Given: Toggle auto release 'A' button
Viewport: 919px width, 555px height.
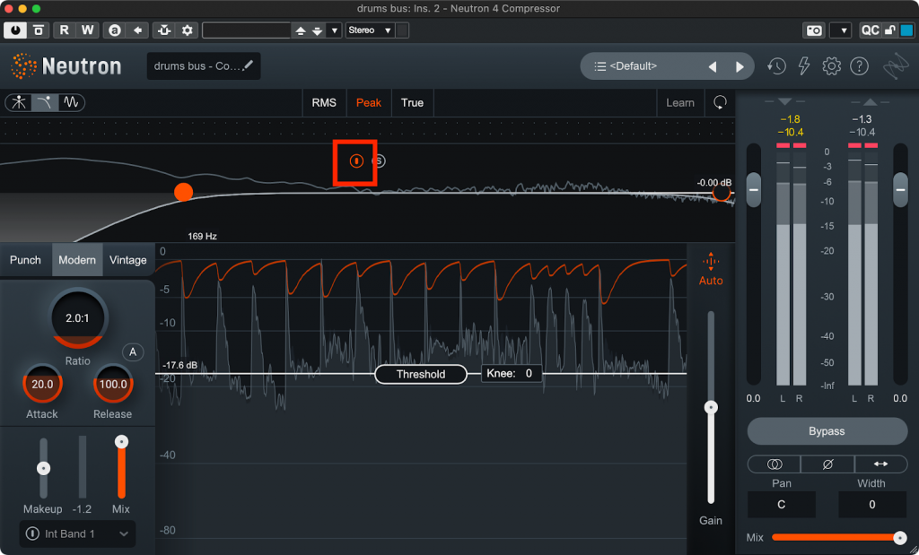Looking at the screenshot, I should [133, 351].
